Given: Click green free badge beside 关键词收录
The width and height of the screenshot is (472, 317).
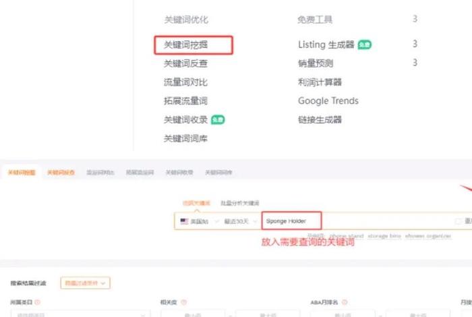Looking at the screenshot, I should [x=218, y=120].
